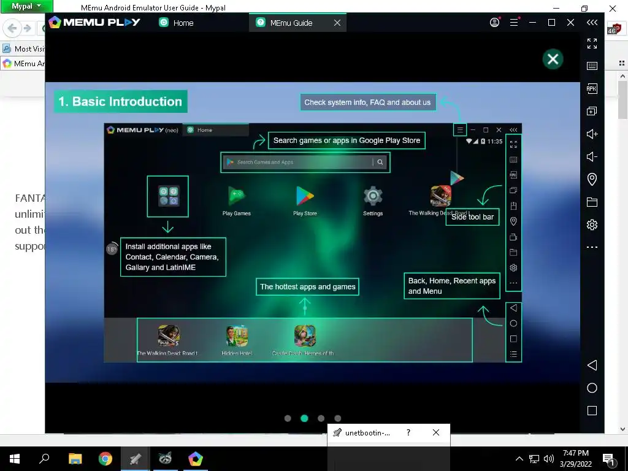Image resolution: width=628 pixels, height=471 pixels.
Task: Decrease volume using sidebar speaker minus icon
Action: tap(592, 156)
